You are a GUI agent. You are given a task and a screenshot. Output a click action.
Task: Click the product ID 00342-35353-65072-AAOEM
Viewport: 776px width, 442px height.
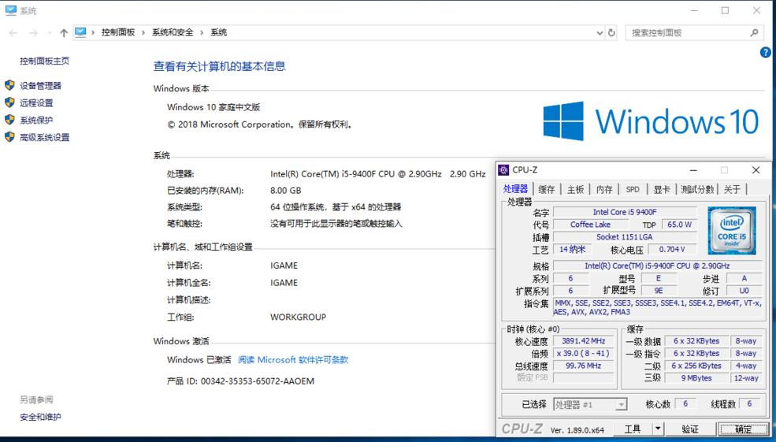[258, 381]
